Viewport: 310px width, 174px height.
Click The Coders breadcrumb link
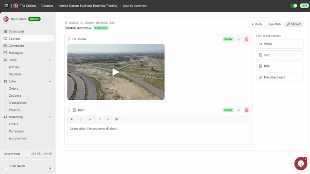28,6
